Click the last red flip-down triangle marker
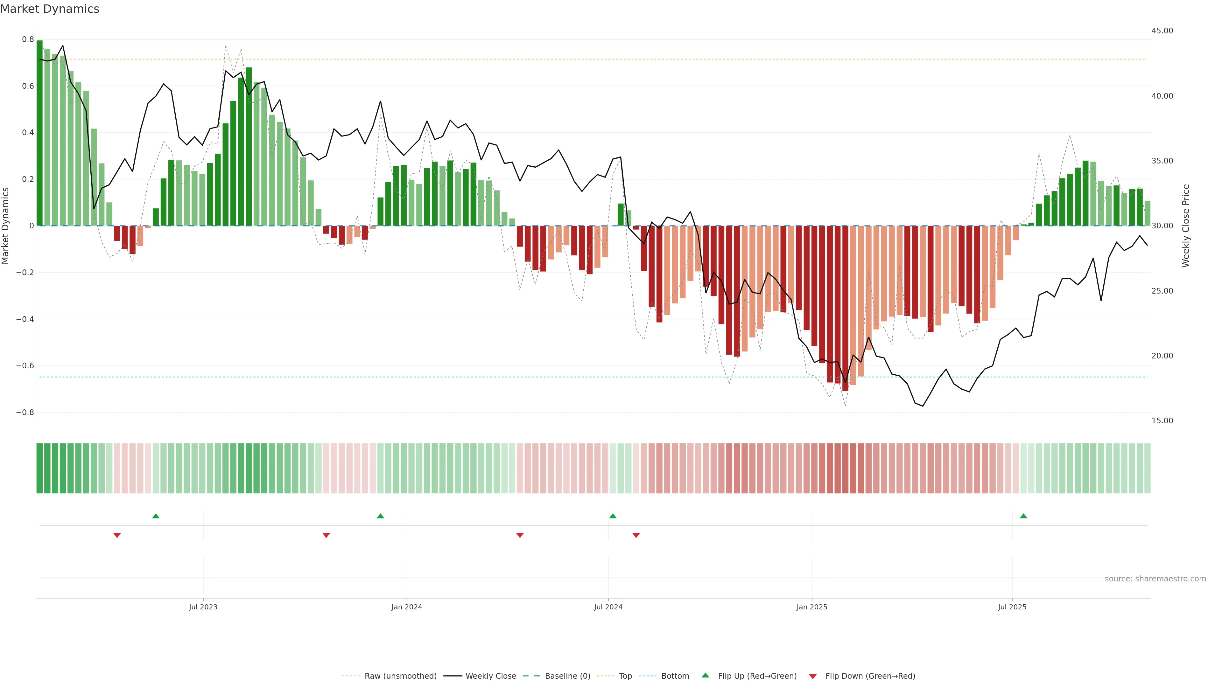Image resolution: width=1222 pixels, height=687 pixels. pyautogui.click(x=636, y=535)
